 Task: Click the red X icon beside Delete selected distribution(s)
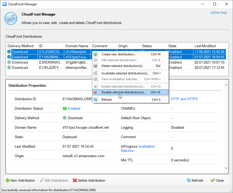pyautogui.click(x=95, y=66)
